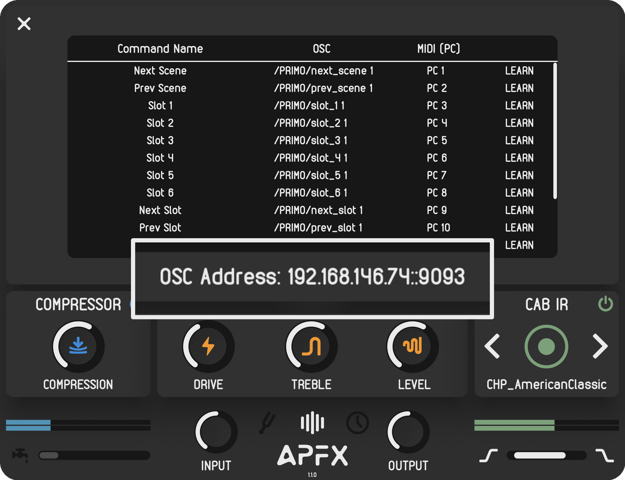This screenshot has height=480, width=625.
Task: Click the OSC Address 192.168.146.74::9093 field
Action: (312, 277)
